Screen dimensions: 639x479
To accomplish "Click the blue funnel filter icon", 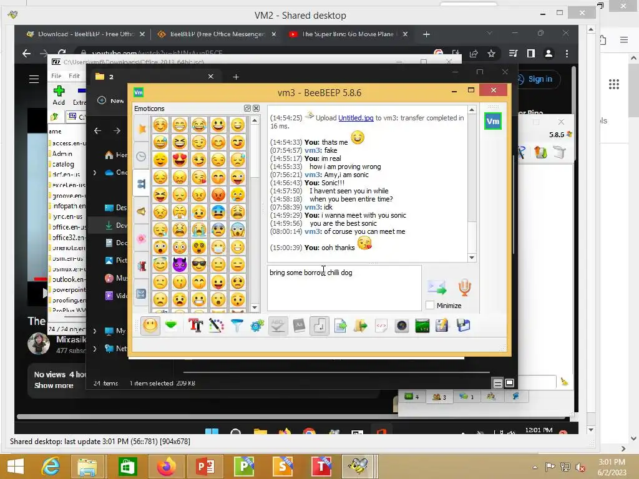I will click(x=237, y=326).
